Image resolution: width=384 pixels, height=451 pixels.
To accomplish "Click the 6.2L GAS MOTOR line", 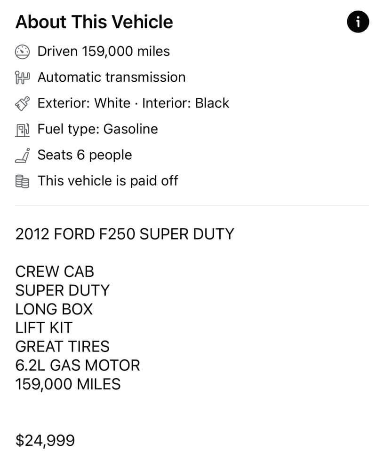I will point(78,365).
